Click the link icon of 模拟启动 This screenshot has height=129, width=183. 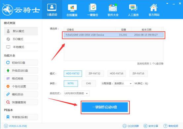[8, 94]
